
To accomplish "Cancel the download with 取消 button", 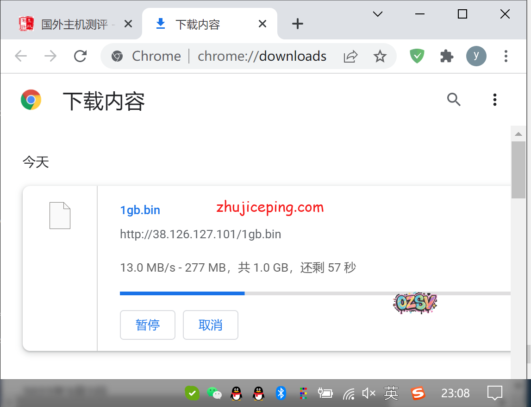I will click(211, 325).
